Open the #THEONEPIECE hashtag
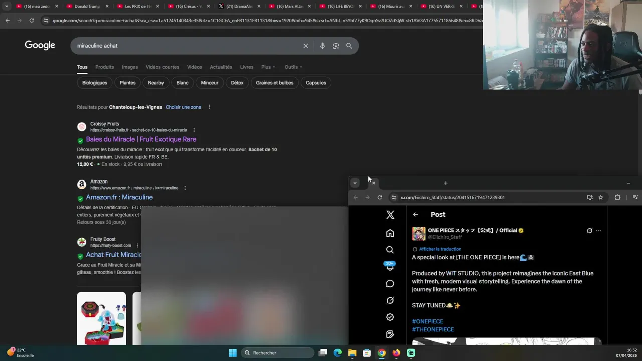The height and width of the screenshot is (361, 642). (433, 329)
